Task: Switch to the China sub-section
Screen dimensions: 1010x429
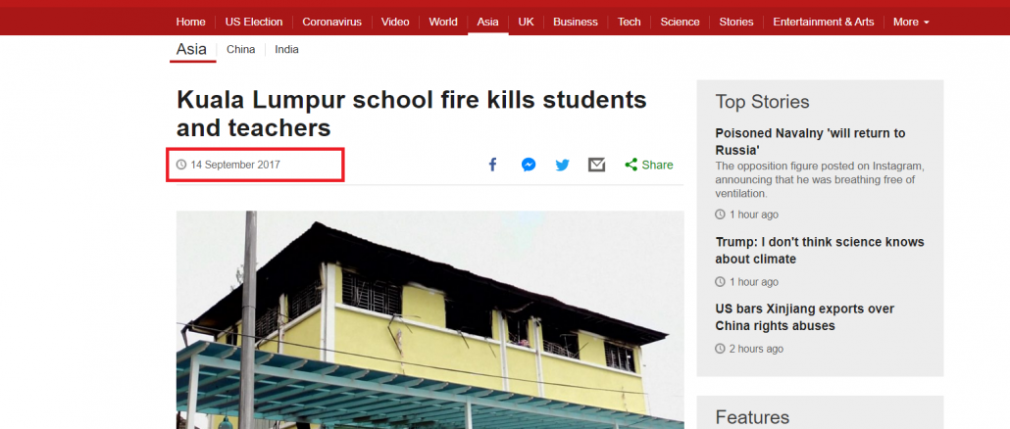Action: coord(241,50)
